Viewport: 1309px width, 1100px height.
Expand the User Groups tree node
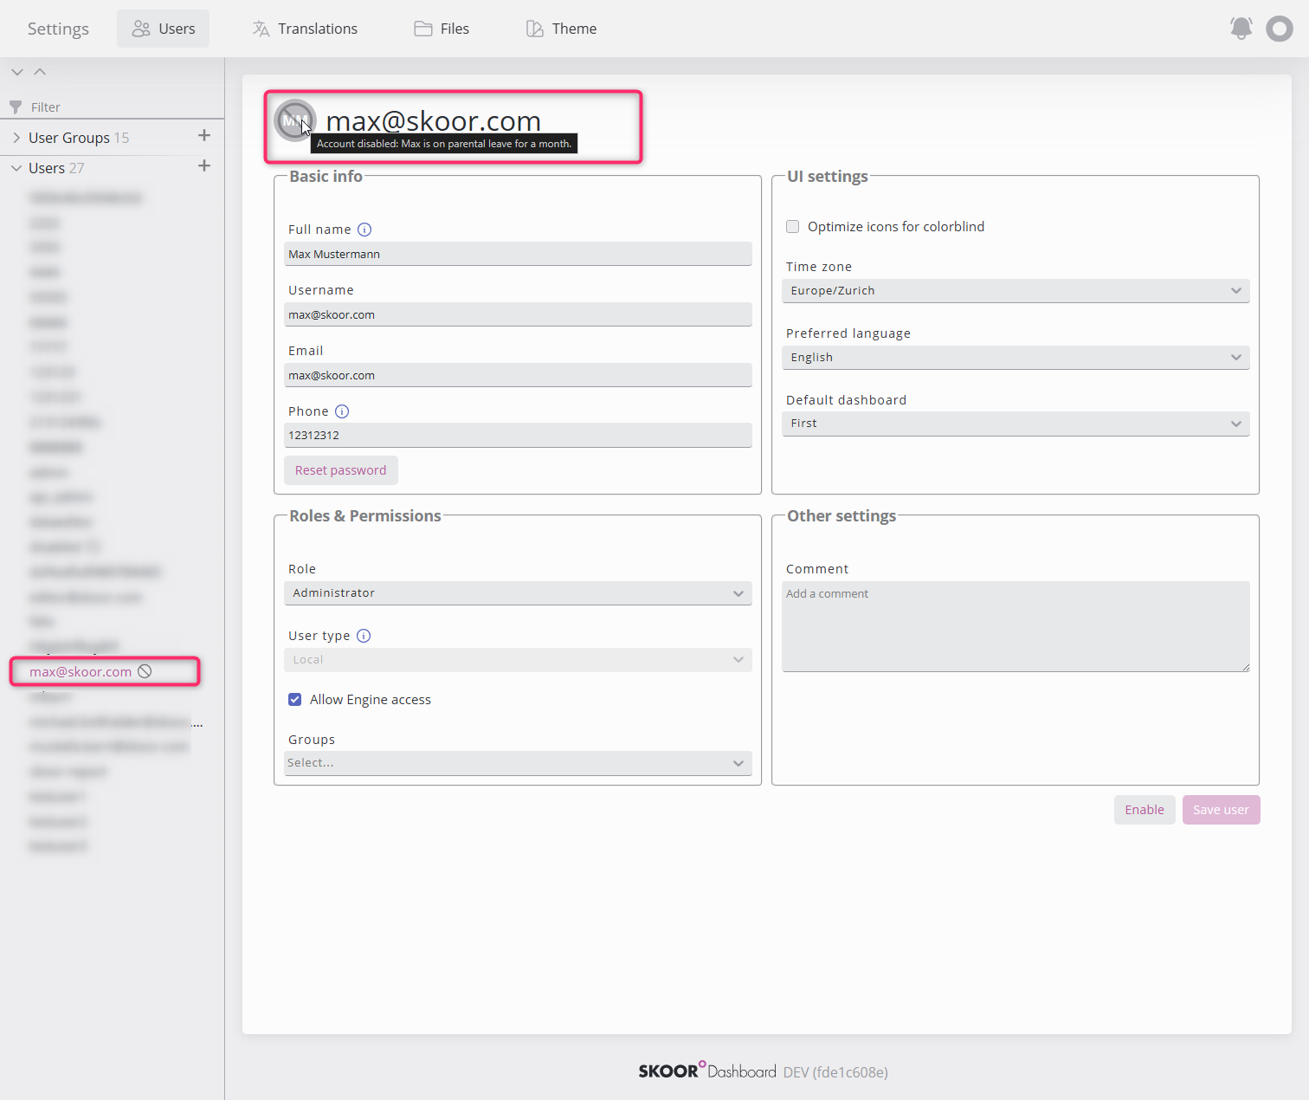16,138
